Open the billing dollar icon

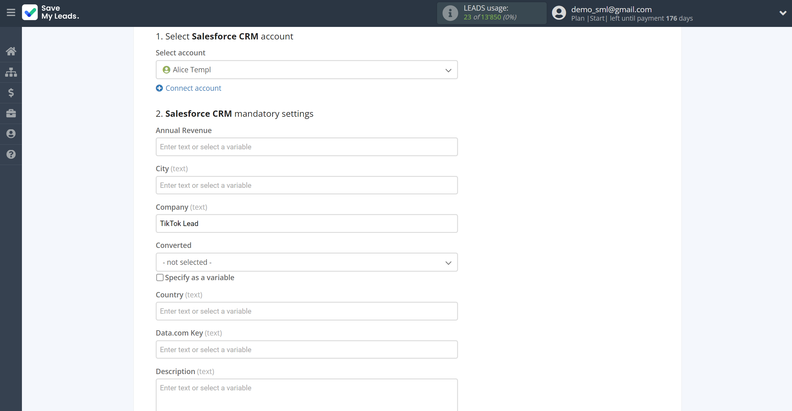[11, 93]
